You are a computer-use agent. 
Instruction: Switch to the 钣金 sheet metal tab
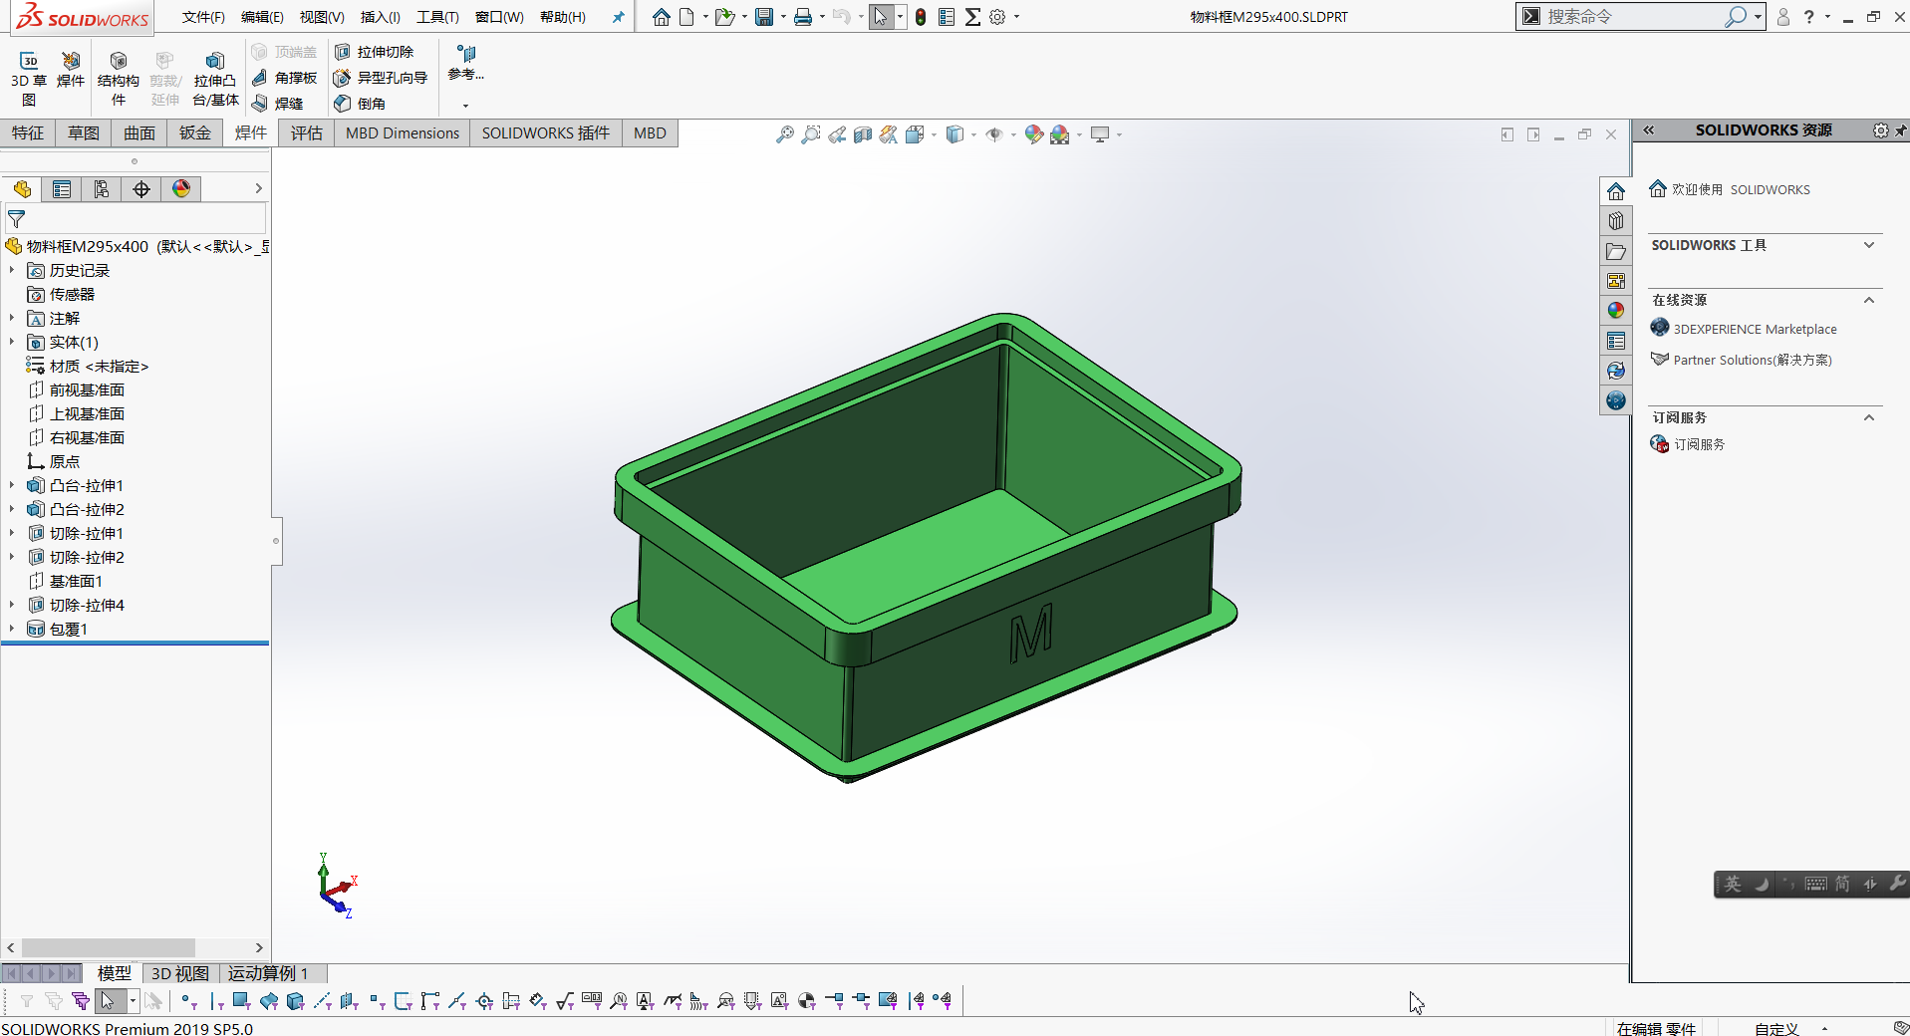pyautogui.click(x=195, y=133)
